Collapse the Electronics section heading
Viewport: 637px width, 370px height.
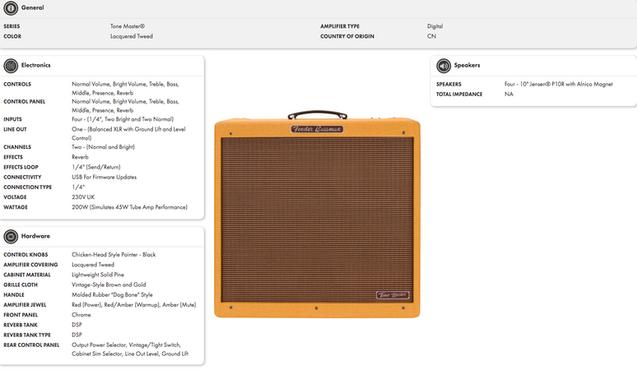35,65
